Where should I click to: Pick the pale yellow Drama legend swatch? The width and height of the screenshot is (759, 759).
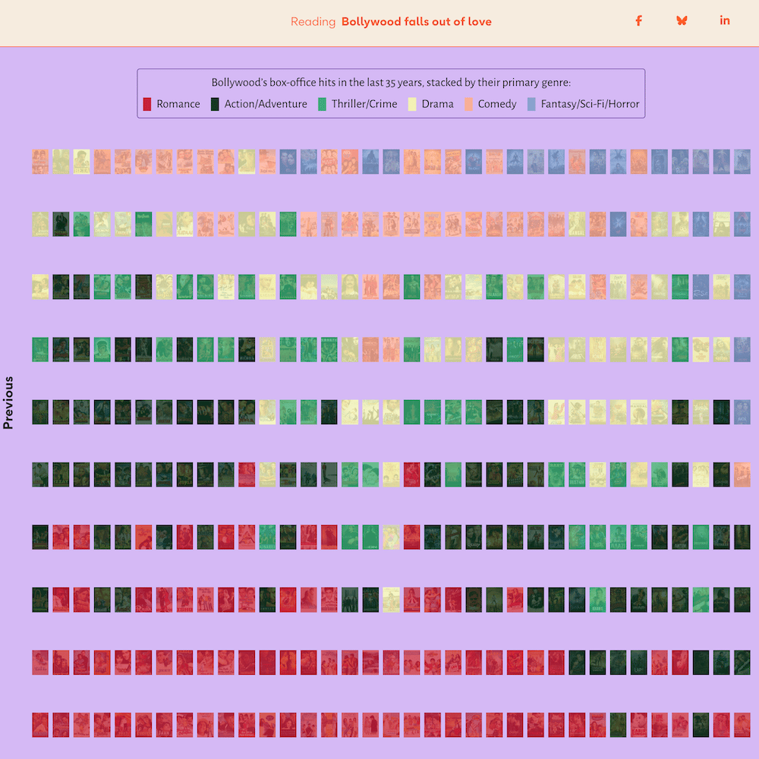[413, 104]
